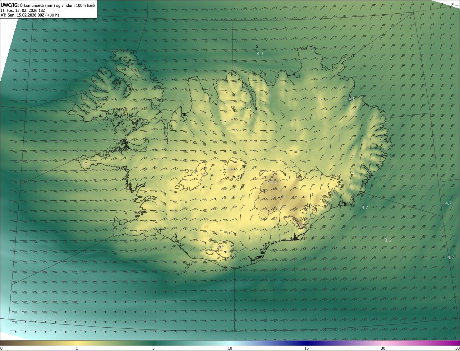Select the colorbar tick label '10'

(x=230, y=348)
